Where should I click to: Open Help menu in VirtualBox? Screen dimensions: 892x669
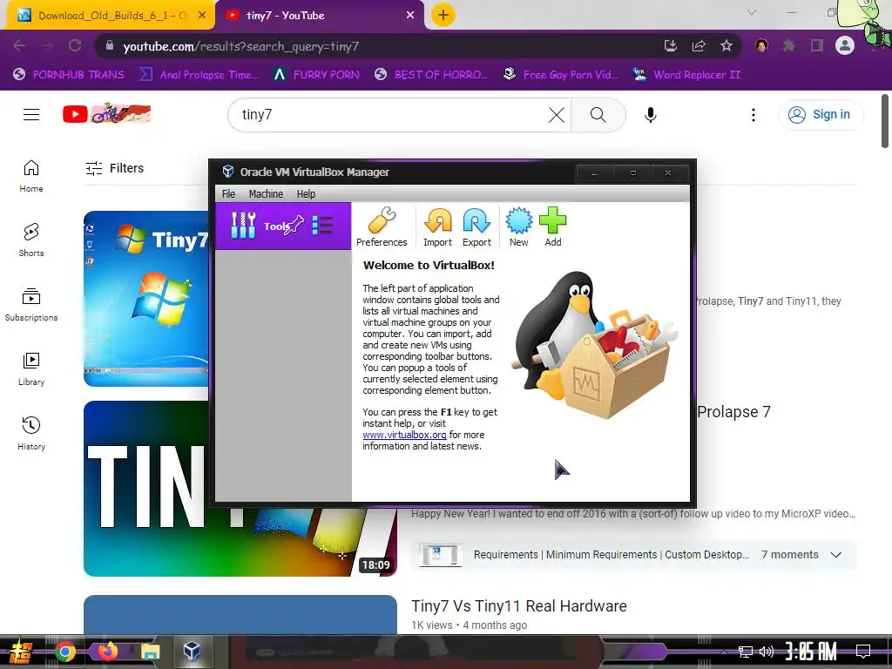(x=306, y=194)
